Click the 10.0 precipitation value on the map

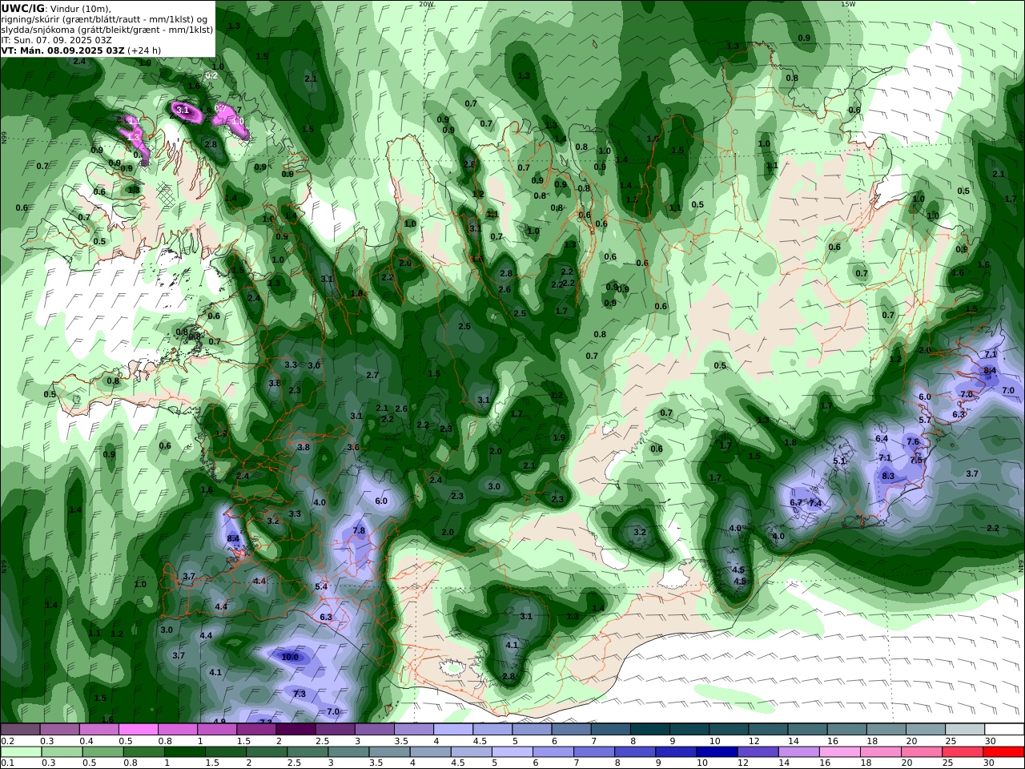(290, 657)
